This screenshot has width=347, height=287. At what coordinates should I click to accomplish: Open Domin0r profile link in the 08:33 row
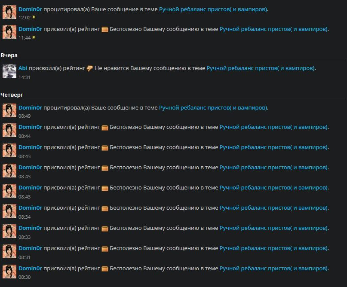pyautogui.click(x=30, y=228)
